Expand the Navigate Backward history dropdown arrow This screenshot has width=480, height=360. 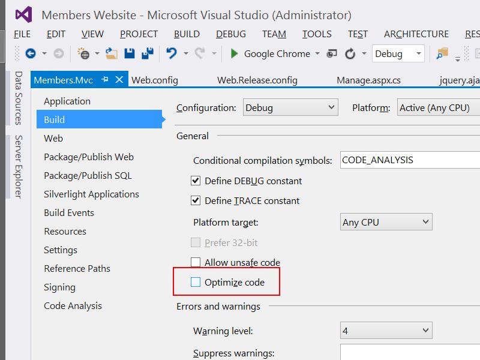(44, 53)
